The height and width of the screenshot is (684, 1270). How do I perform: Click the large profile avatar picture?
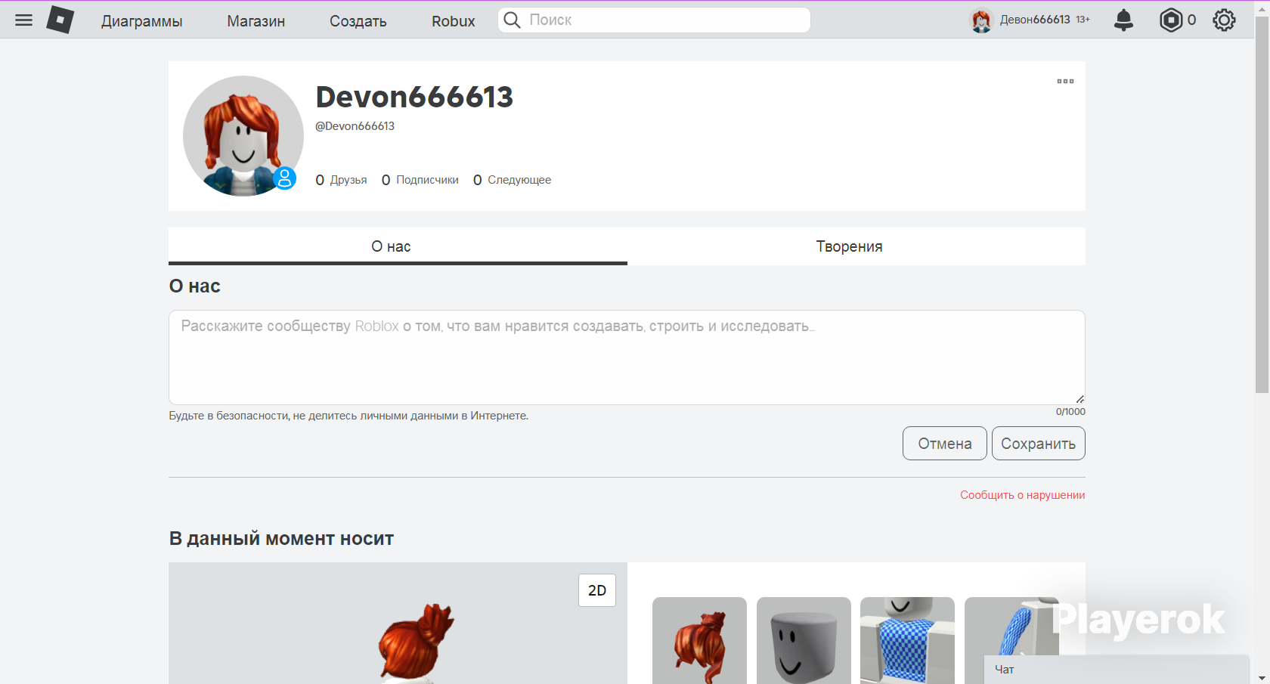tap(243, 136)
